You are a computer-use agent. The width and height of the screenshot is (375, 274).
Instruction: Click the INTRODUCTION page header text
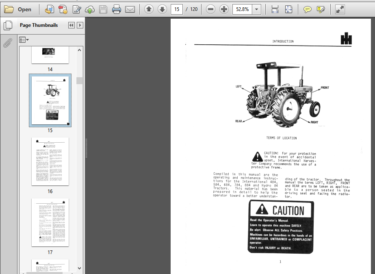pos(283,41)
